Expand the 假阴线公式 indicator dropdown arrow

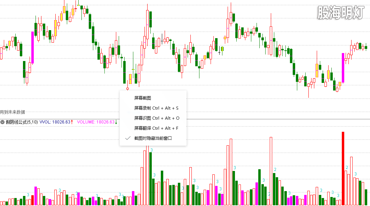[2, 122]
